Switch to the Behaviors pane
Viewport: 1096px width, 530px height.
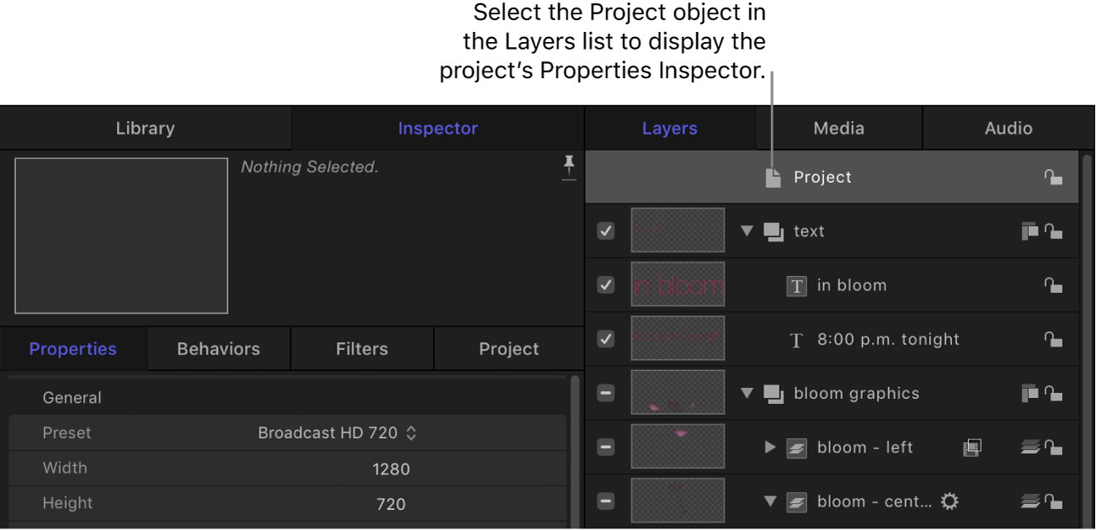tap(218, 348)
